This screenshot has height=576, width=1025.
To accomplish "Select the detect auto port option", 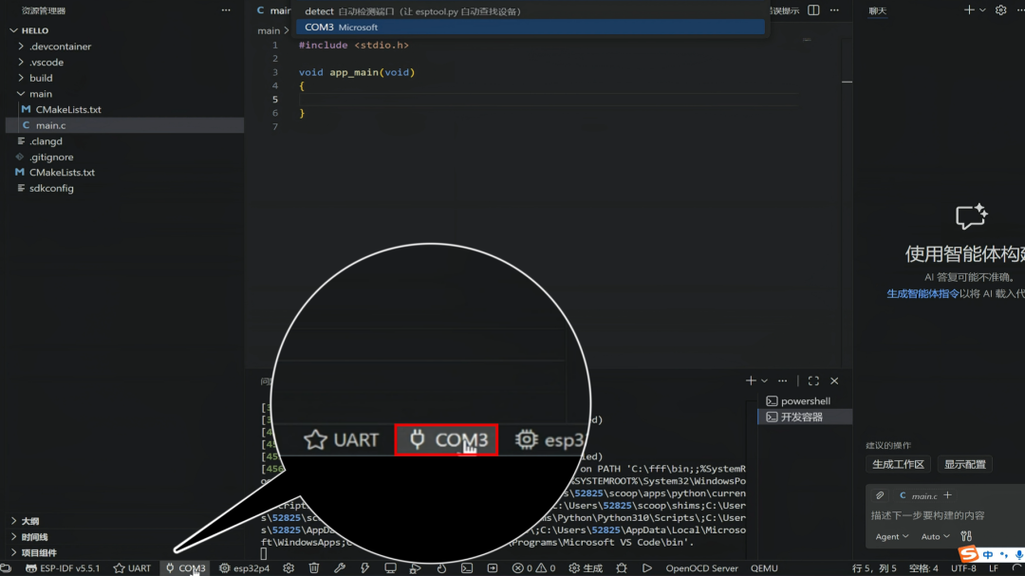I will 531,11.
